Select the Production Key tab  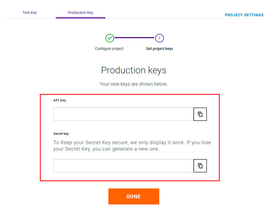tap(80, 13)
